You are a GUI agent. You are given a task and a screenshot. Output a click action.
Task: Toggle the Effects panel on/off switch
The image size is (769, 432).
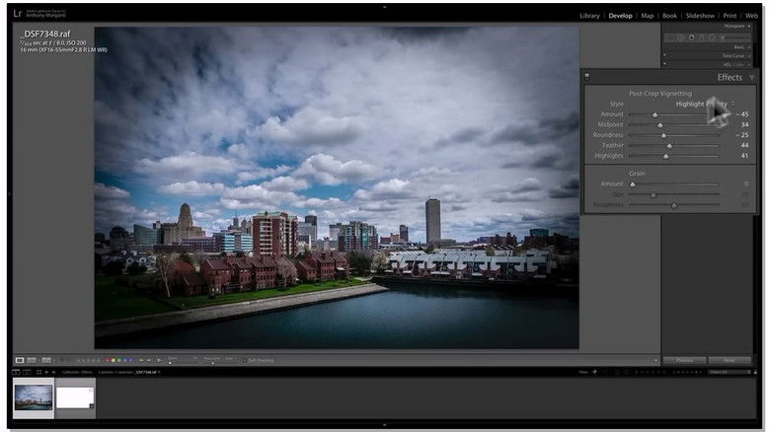coord(586,77)
